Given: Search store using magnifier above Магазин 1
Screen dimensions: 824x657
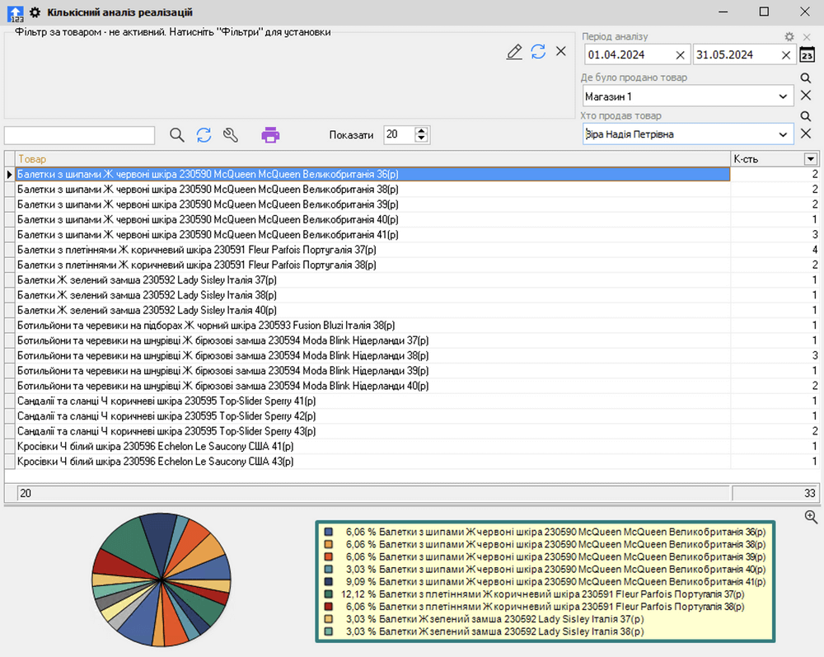Looking at the screenshot, I should pyautogui.click(x=806, y=78).
